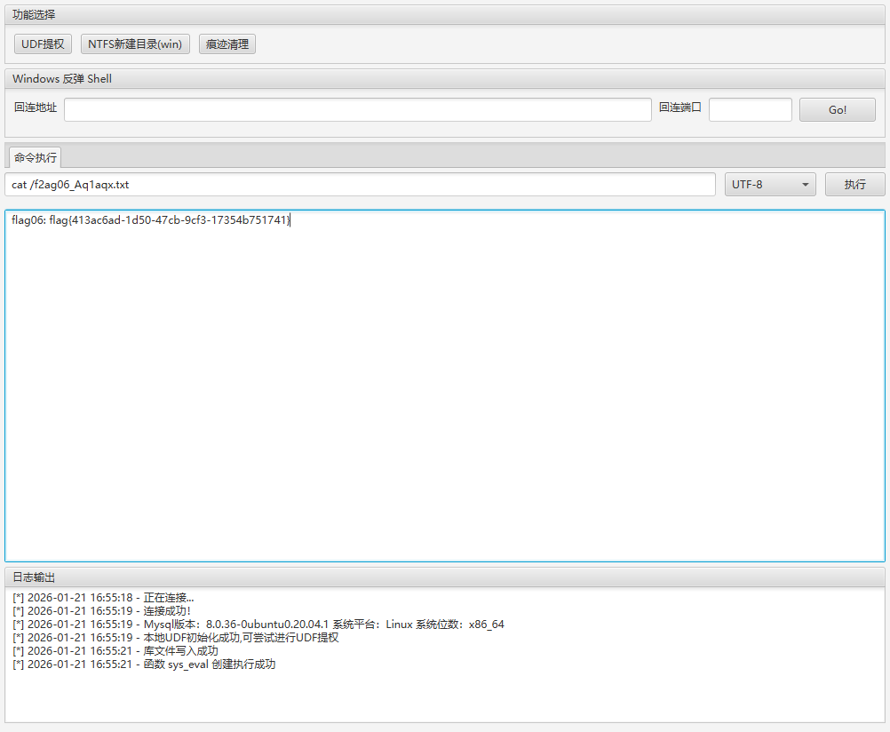Run the command with the 执行 button
The height and width of the screenshot is (732, 890).
(x=854, y=185)
